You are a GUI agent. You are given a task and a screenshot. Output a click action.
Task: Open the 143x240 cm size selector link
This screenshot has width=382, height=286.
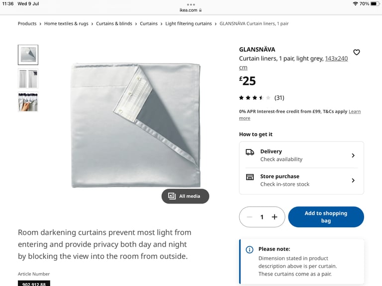pos(293,63)
